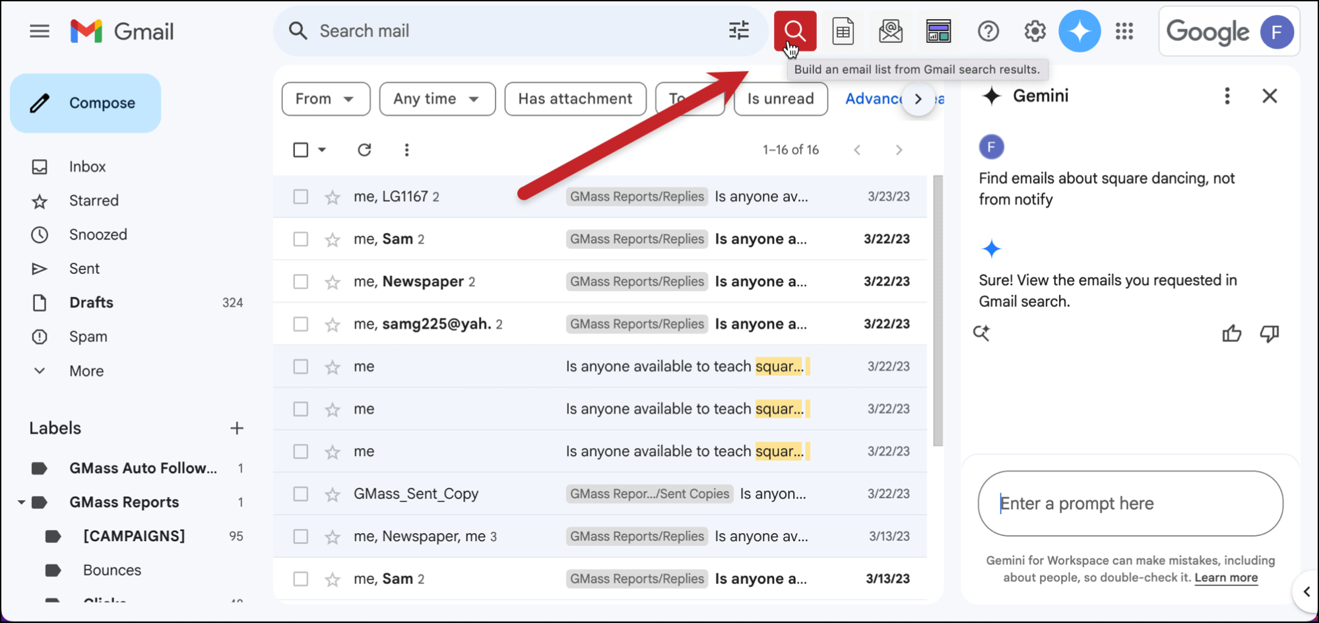1319x623 pixels.
Task: Select the me, LG1167 email checkbox
Action: [x=300, y=197]
